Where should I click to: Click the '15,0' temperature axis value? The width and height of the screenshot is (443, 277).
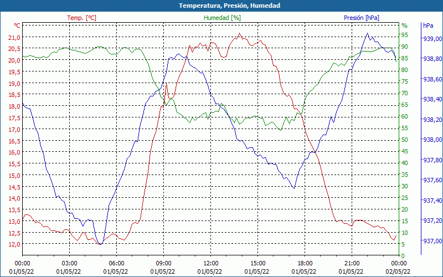point(14,175)
